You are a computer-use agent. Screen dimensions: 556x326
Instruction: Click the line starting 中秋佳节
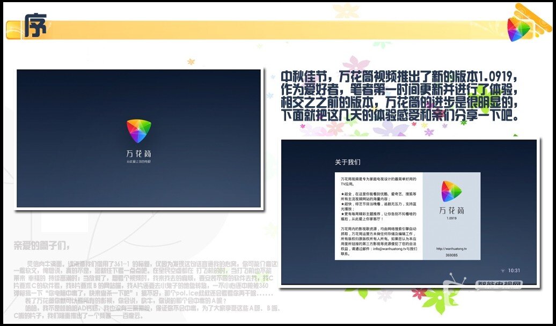(400, 76)
